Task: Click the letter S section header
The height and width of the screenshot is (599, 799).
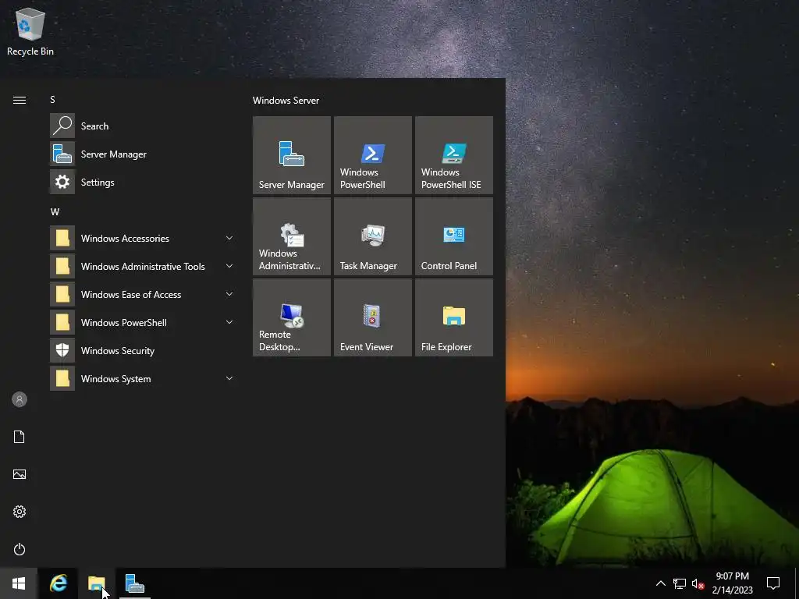Action: [x=52, y=100]
